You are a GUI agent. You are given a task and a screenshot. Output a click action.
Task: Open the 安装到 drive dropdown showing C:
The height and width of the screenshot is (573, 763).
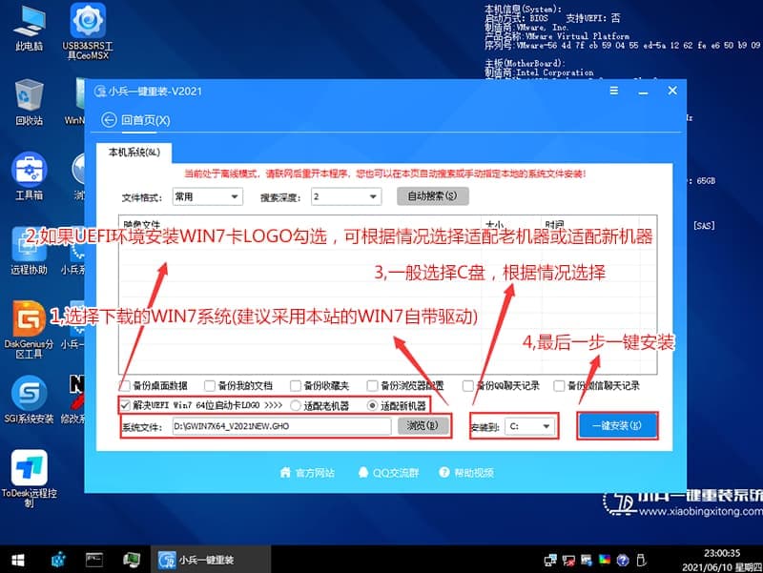coord(530,427)
